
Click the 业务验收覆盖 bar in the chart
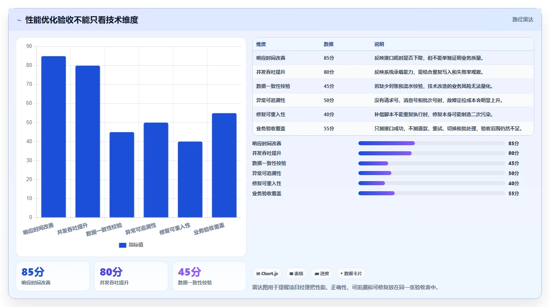(224, 165)
